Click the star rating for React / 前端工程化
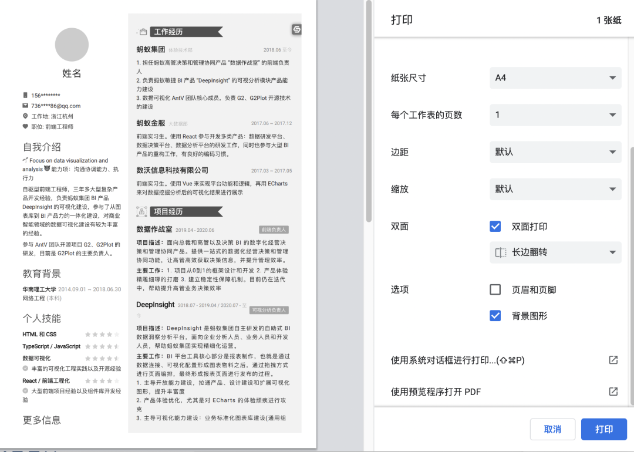This screenshot has width=634, height=452. coord(102,381)
